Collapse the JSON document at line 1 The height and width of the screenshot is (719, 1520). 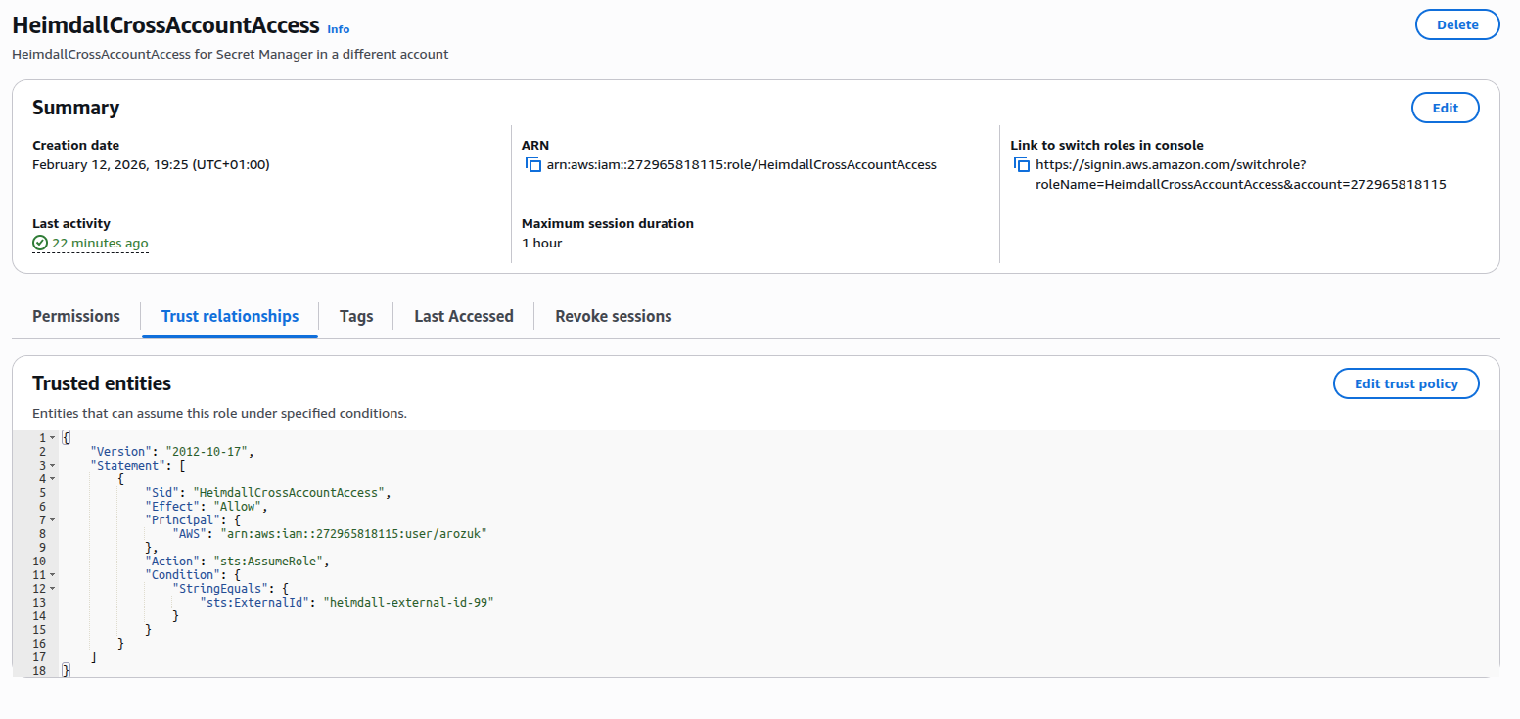pos(54,436)
